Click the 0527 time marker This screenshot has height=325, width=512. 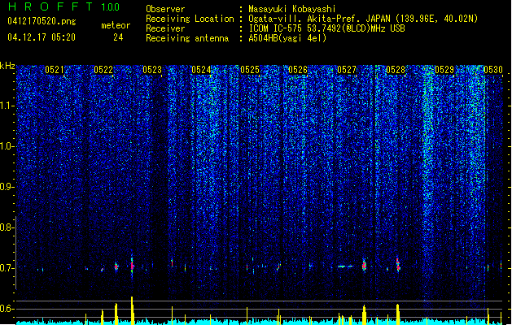(x=347, y=70)
